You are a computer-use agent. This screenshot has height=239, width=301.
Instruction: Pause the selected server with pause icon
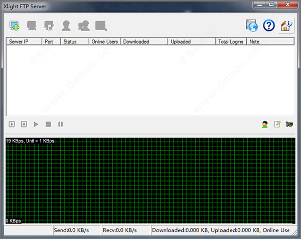click(x=61, y=124)
